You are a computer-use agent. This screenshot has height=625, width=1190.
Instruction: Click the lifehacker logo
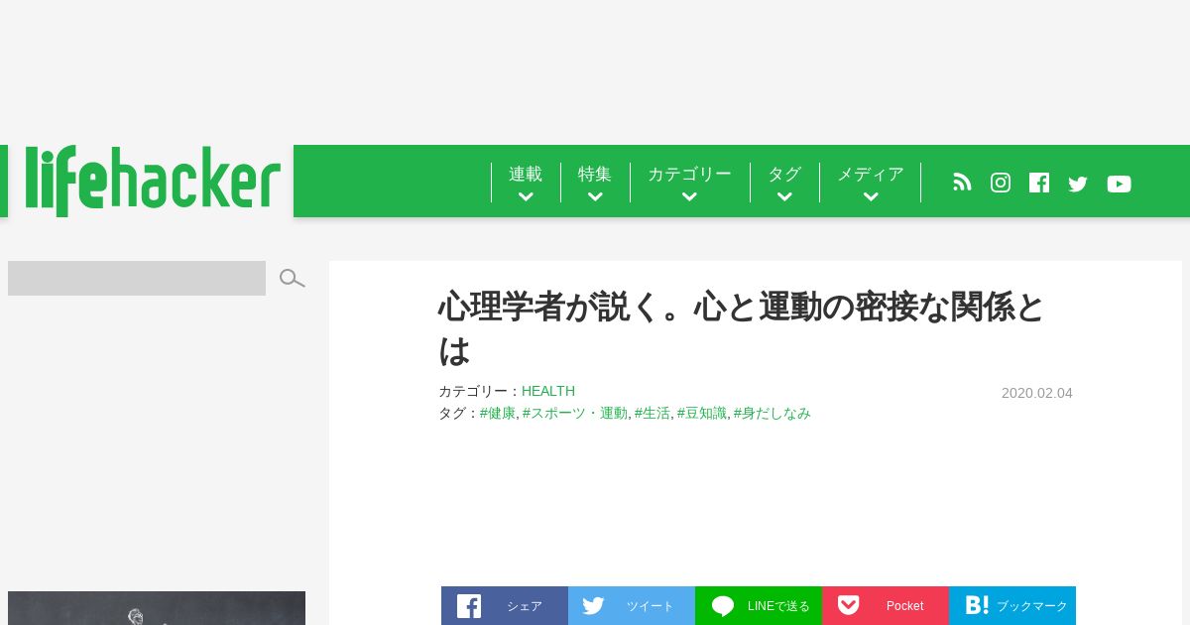[153, 181]
